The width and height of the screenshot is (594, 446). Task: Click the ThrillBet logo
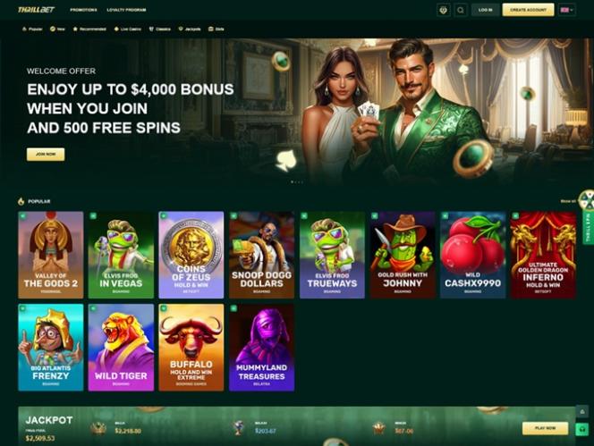click(37, 10)
